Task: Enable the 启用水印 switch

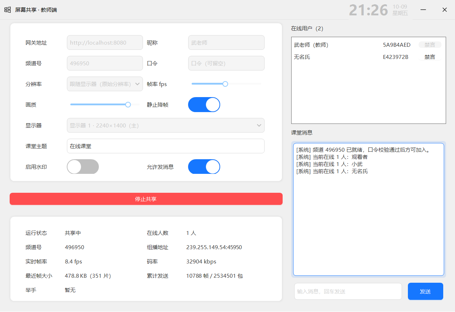Action: pyautogui.click(x=83, y=167)
